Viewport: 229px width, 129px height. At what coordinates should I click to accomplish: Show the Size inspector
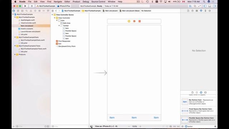pyautogui.click(x=205, y=11)
